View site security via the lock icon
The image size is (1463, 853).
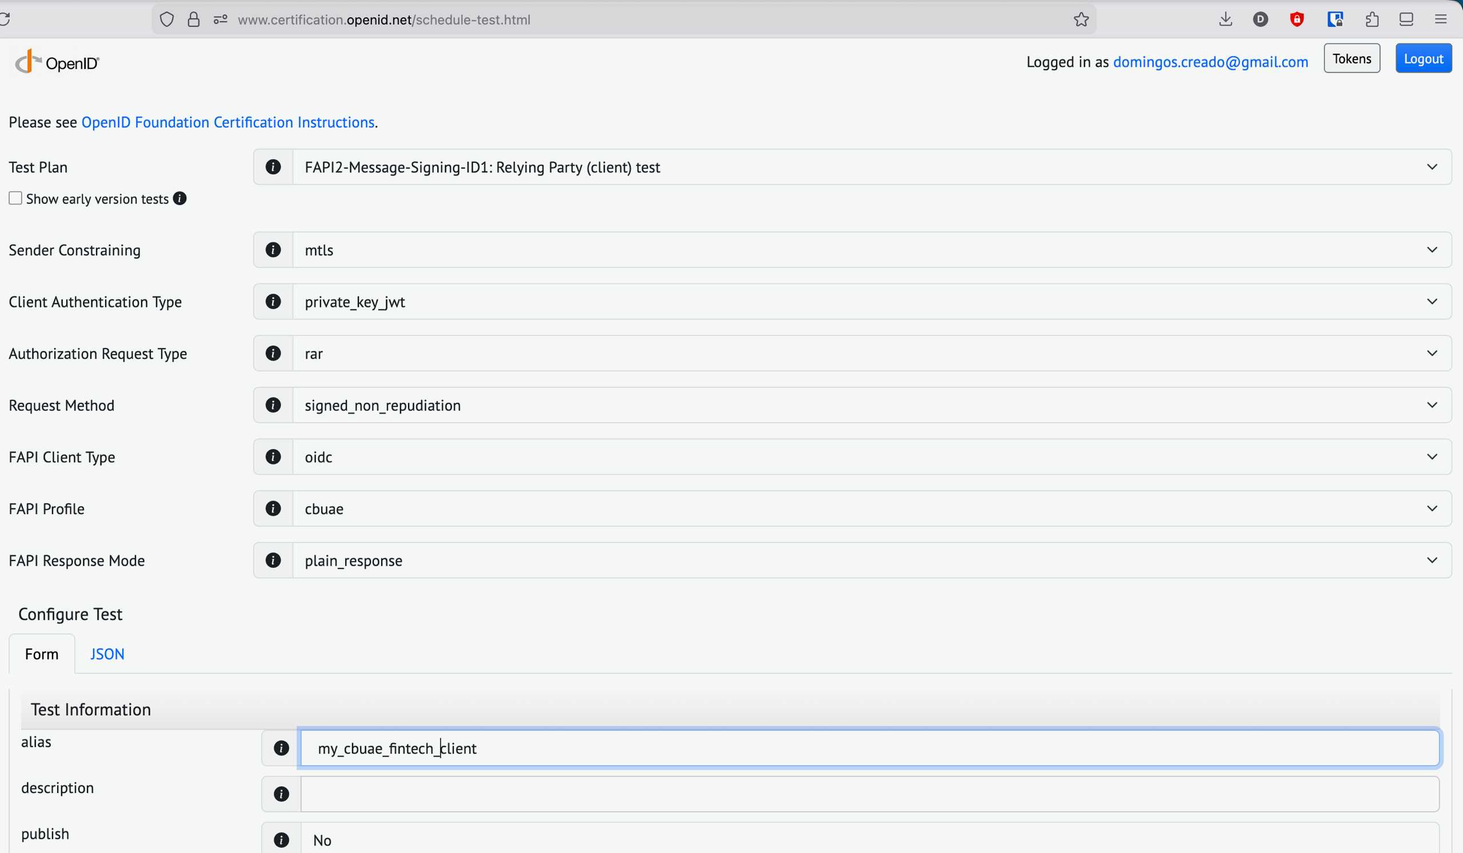193,19
